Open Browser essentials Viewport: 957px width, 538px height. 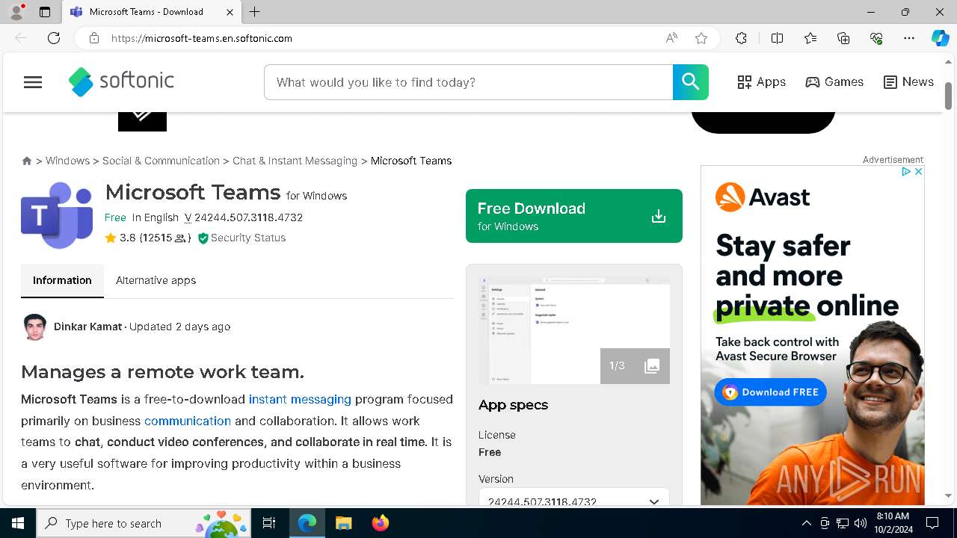(876, 38)
